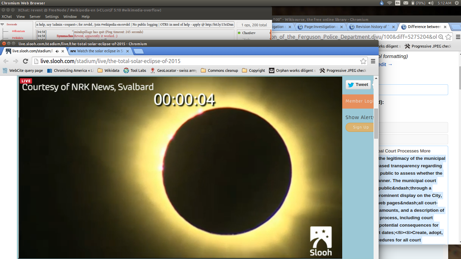Click the zoom magnifier icon in the Wikisource address bar
This screenshot has width=461, height=259.
coord(441,37)
